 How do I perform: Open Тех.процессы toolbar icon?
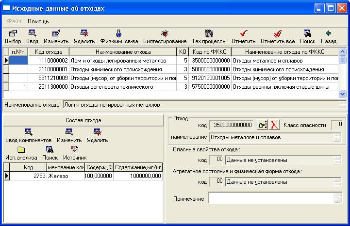click(209, 33)
